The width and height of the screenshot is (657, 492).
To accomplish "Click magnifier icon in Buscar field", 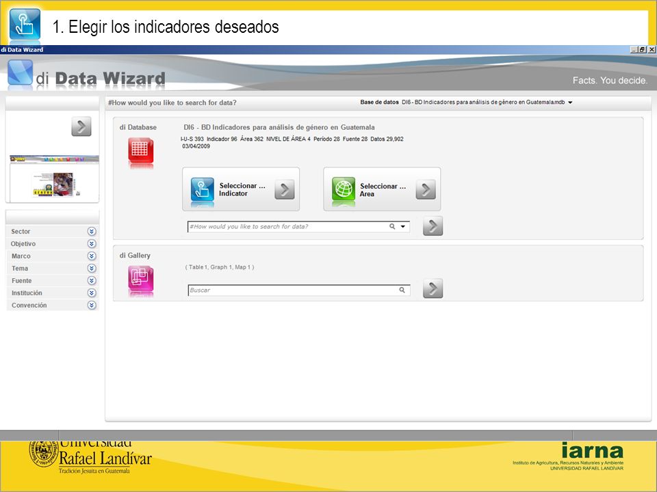I will tap(402, 290).
